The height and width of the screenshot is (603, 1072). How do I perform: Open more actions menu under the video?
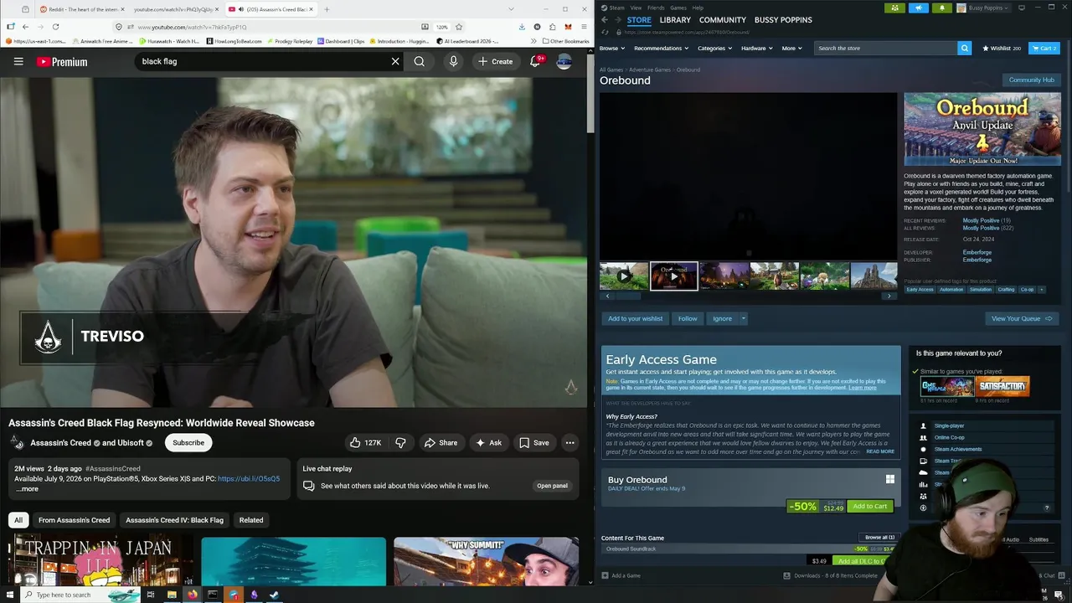point(569,442)
